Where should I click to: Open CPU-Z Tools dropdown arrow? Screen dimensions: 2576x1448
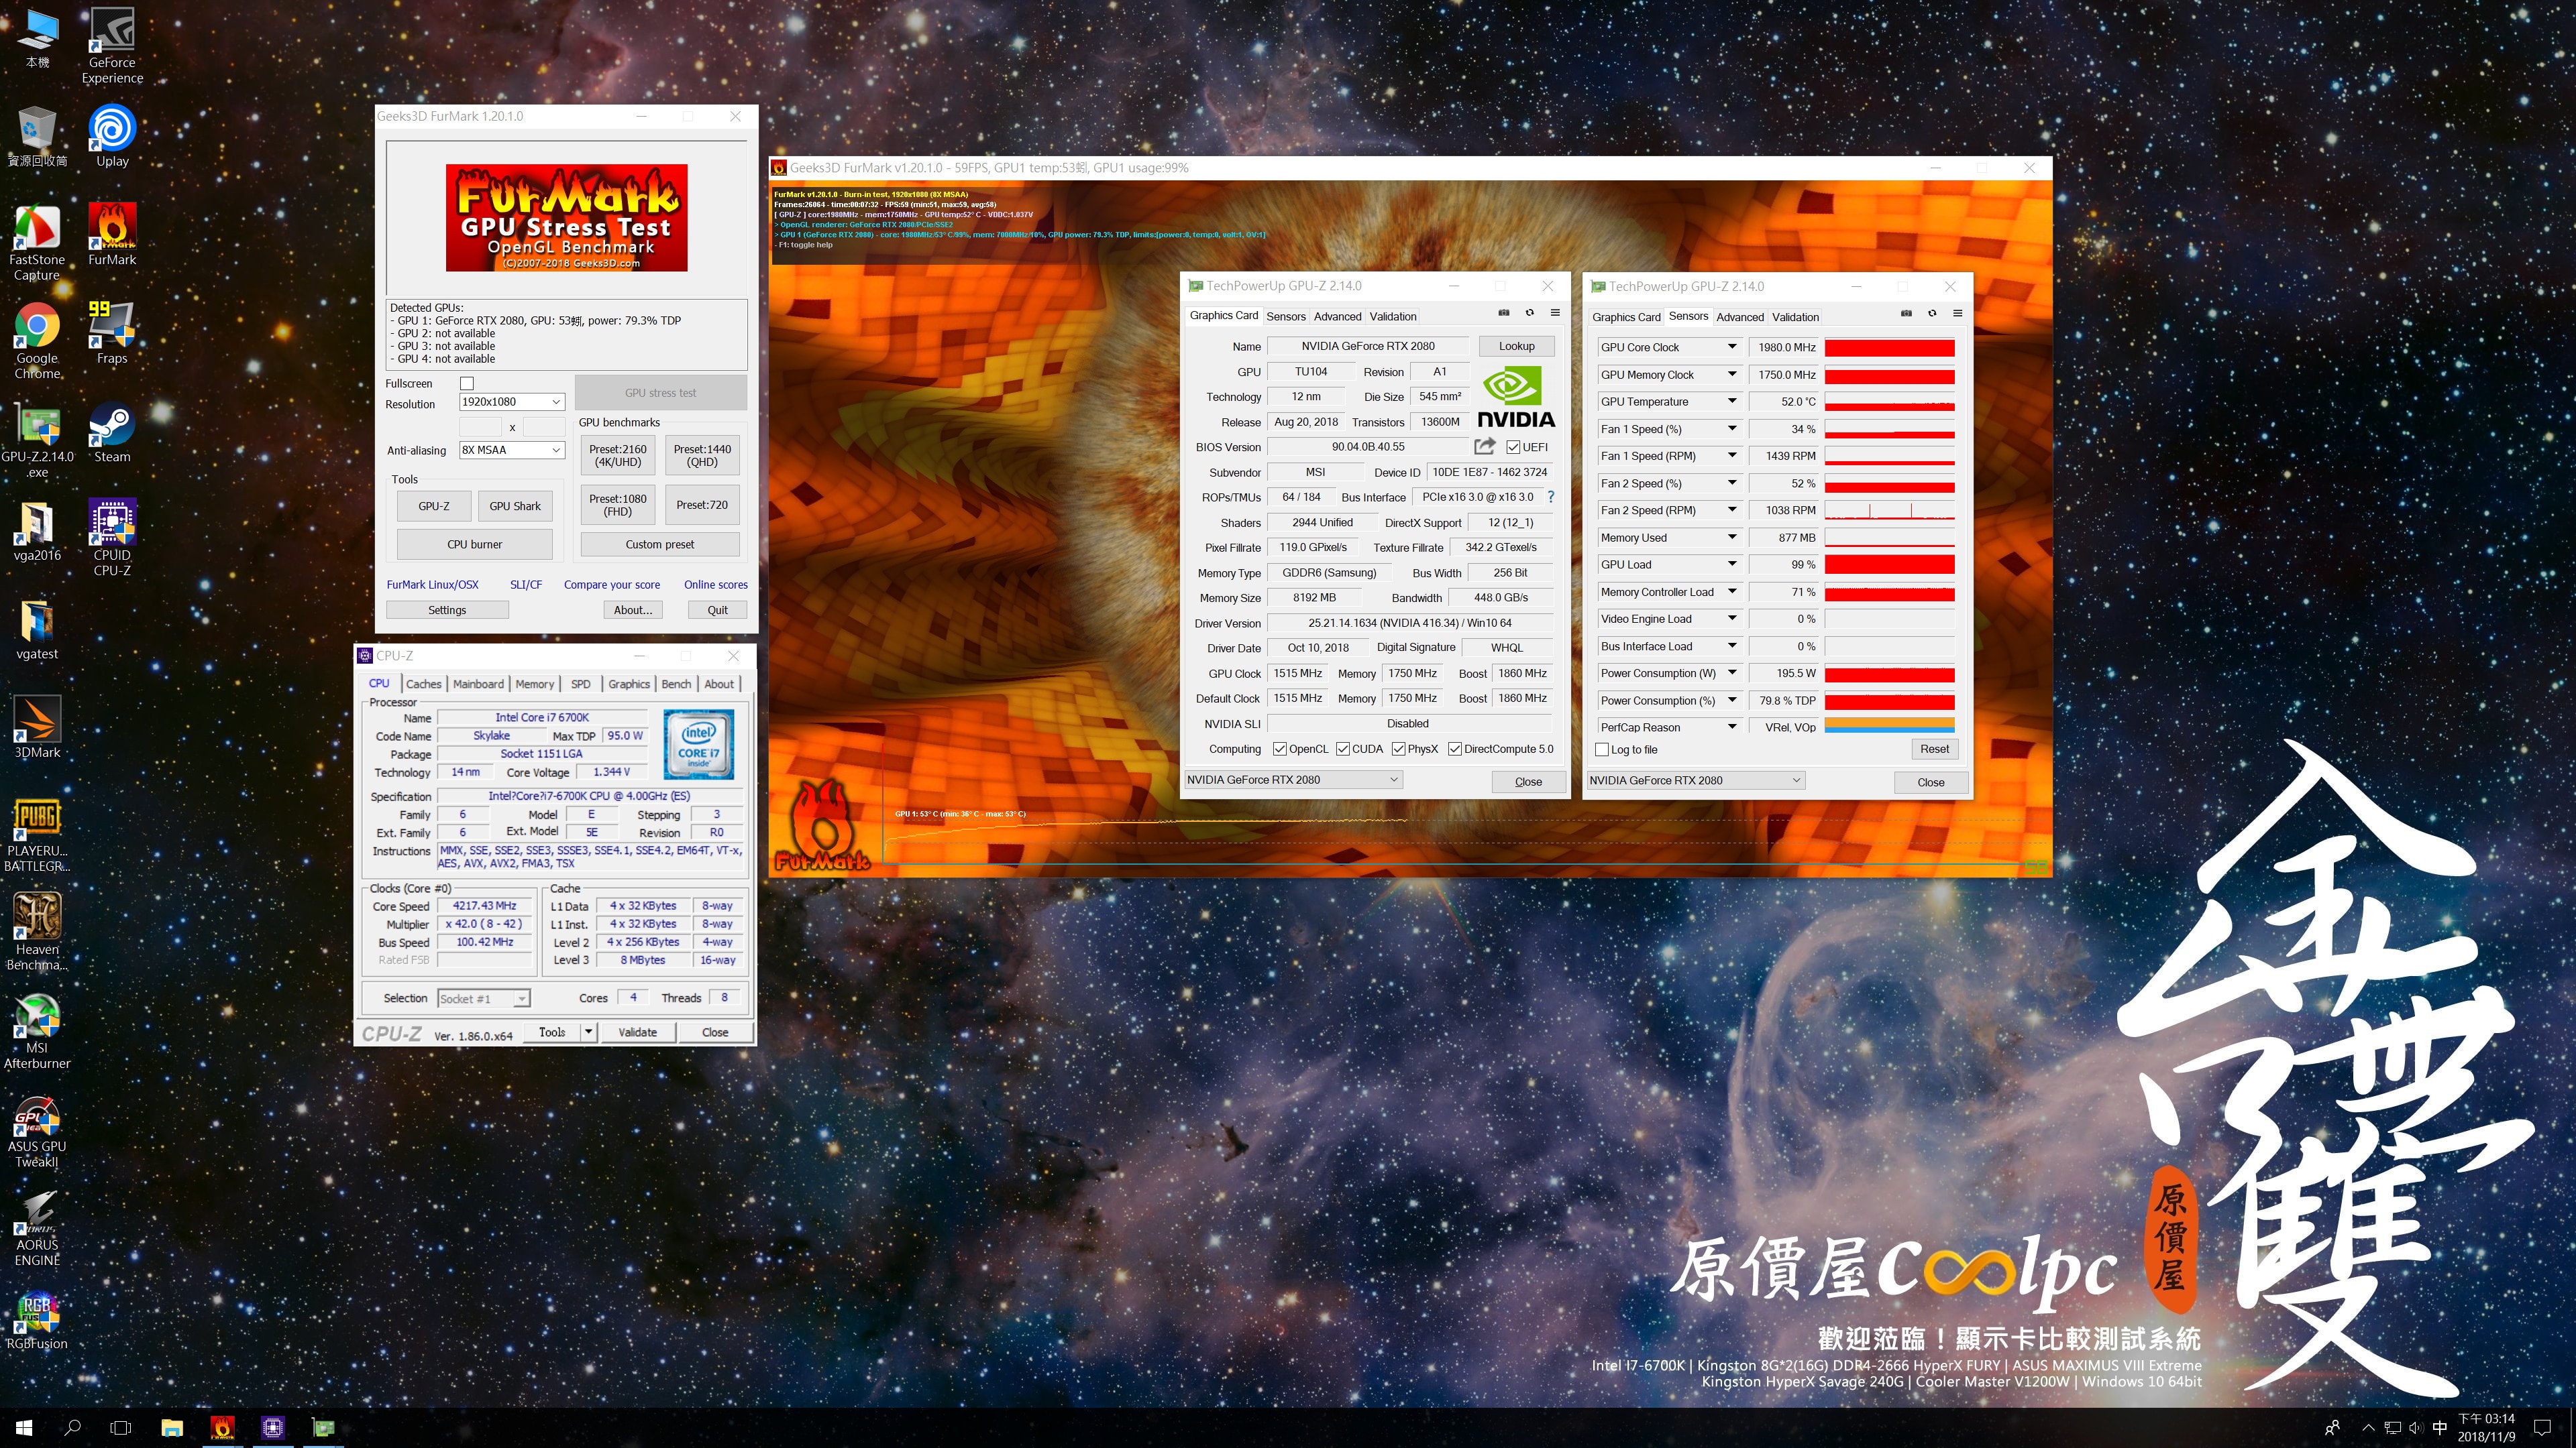[588, 1032]
